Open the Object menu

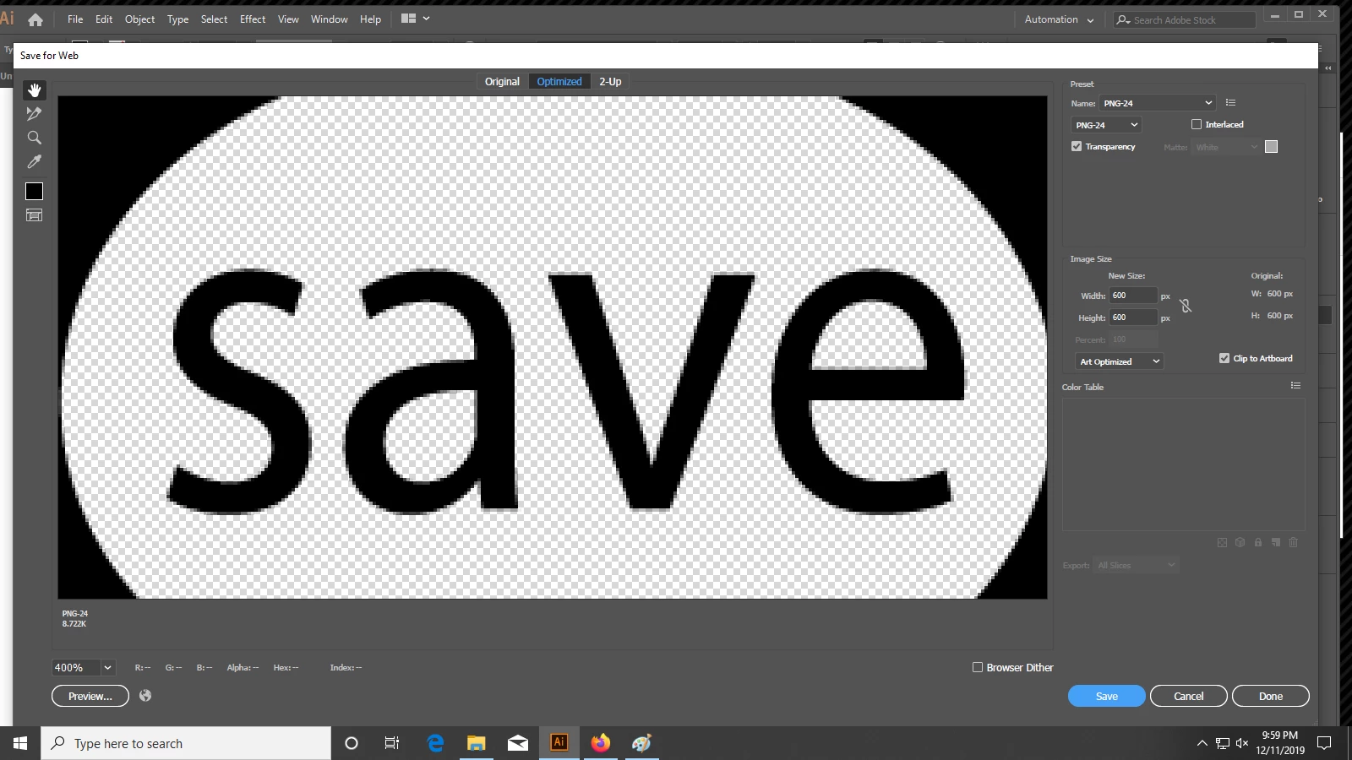coord(139,19)
